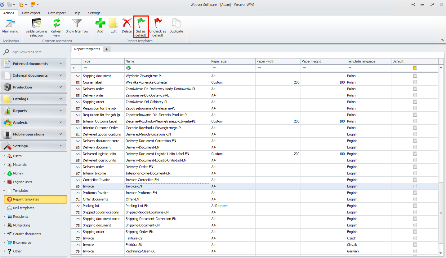The image size is (446, 258).
Task: Click the scrollbar down arrow
Action: (x=441, y=253)
